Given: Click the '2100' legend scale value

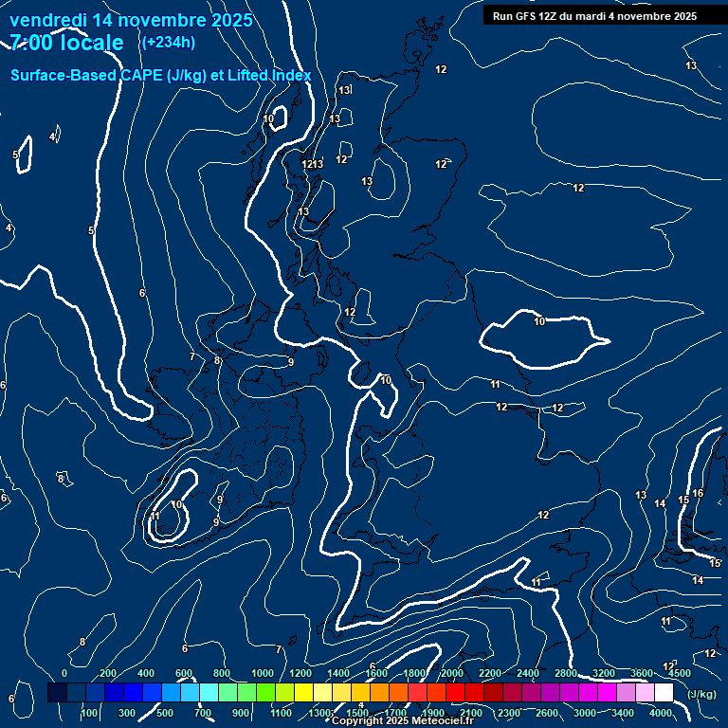Looking at the screenshot, I should point(471,713).
